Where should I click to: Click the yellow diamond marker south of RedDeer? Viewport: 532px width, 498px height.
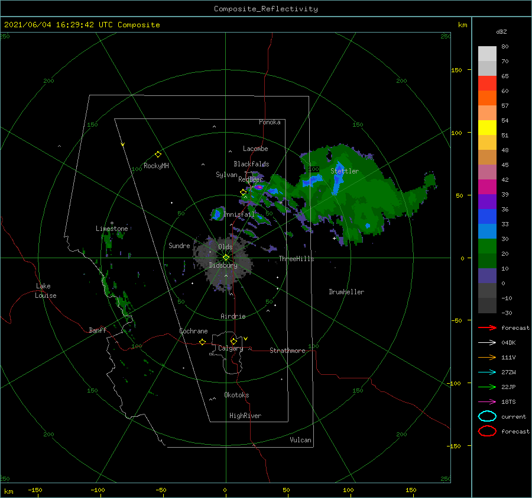(243, 192)
